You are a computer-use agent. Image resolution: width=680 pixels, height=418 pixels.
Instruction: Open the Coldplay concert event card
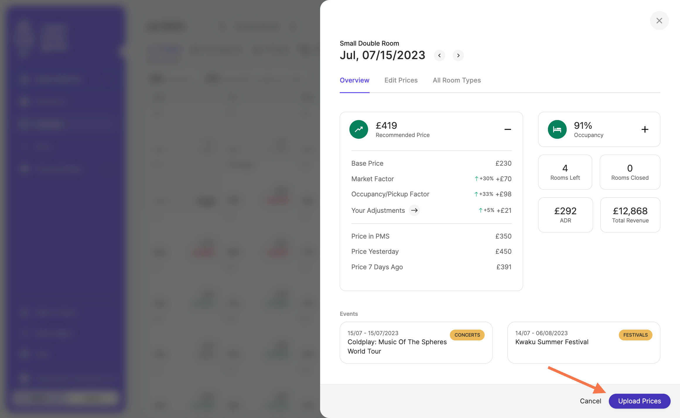[416, 342]
